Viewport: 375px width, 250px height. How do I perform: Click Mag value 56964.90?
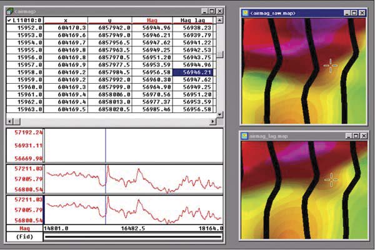click(x=156, y=87)
